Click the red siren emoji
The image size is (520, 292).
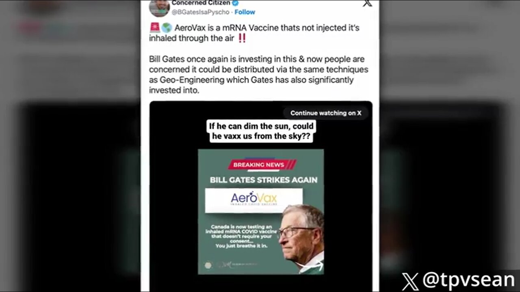click(x=155, y=28)
